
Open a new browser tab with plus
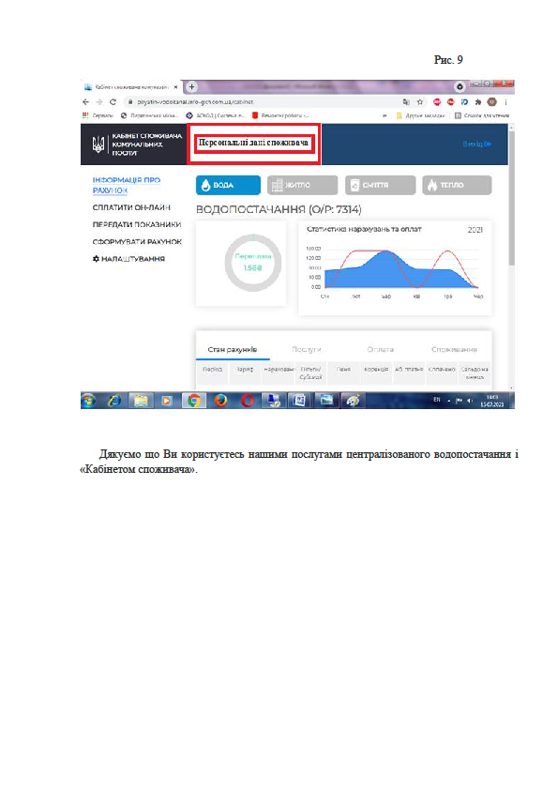point(191,87)
